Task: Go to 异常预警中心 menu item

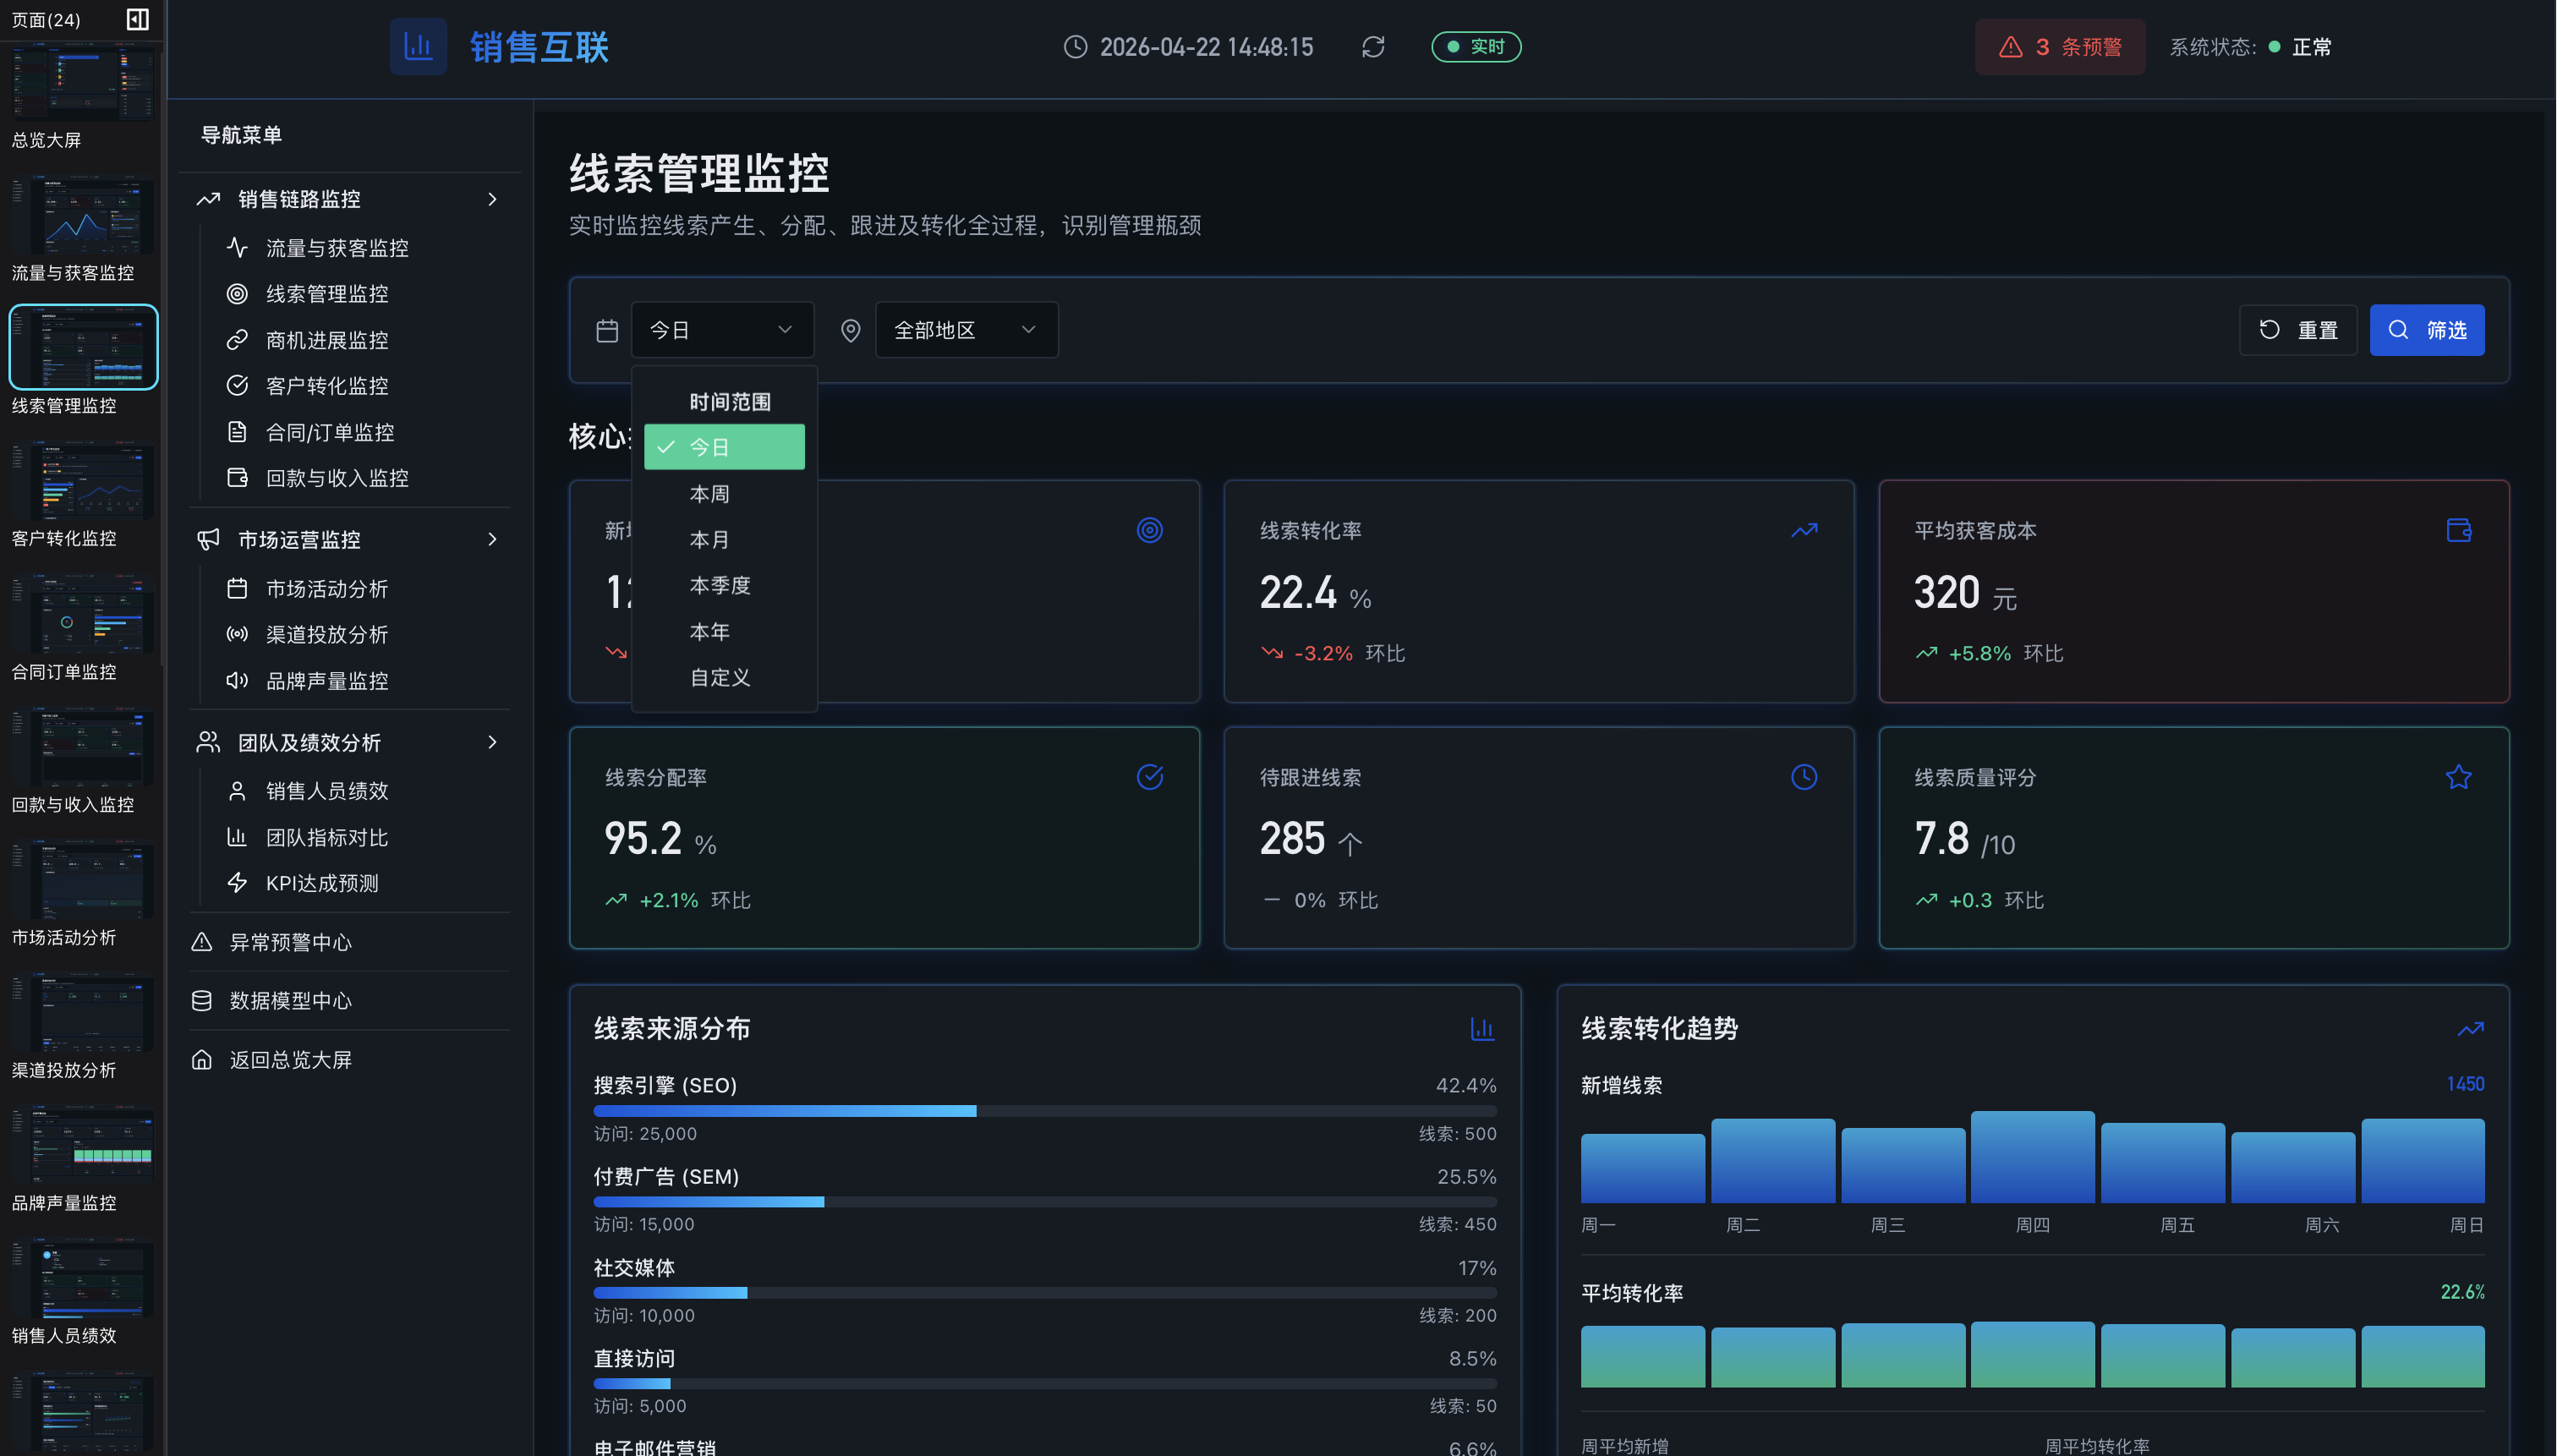Action: point(290,942)
